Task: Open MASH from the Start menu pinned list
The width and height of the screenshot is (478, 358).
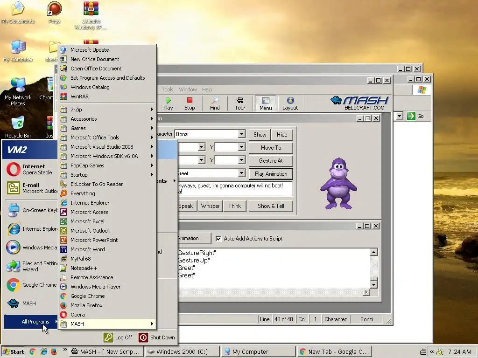Action: [x=30, y=303]
